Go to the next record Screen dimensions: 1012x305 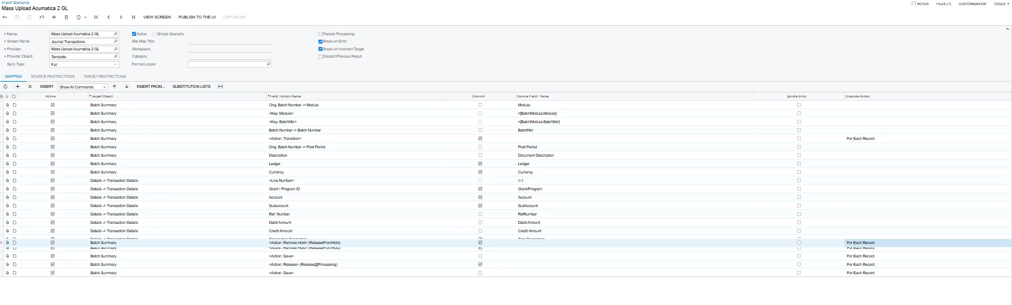(121, 17)
